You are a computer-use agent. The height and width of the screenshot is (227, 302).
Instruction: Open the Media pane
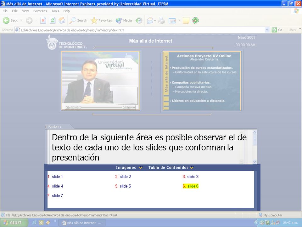[124, 20]
